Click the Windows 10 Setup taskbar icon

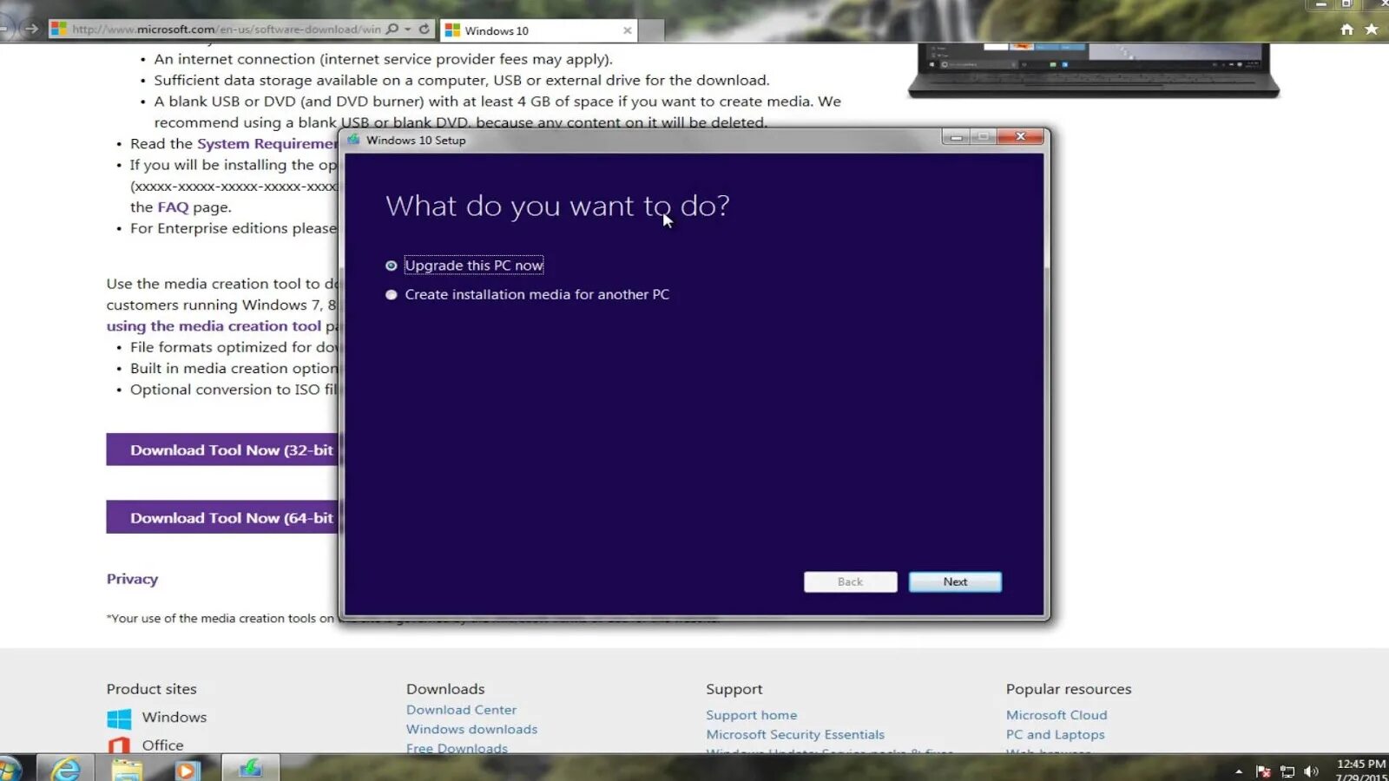(x=250, y=768)
